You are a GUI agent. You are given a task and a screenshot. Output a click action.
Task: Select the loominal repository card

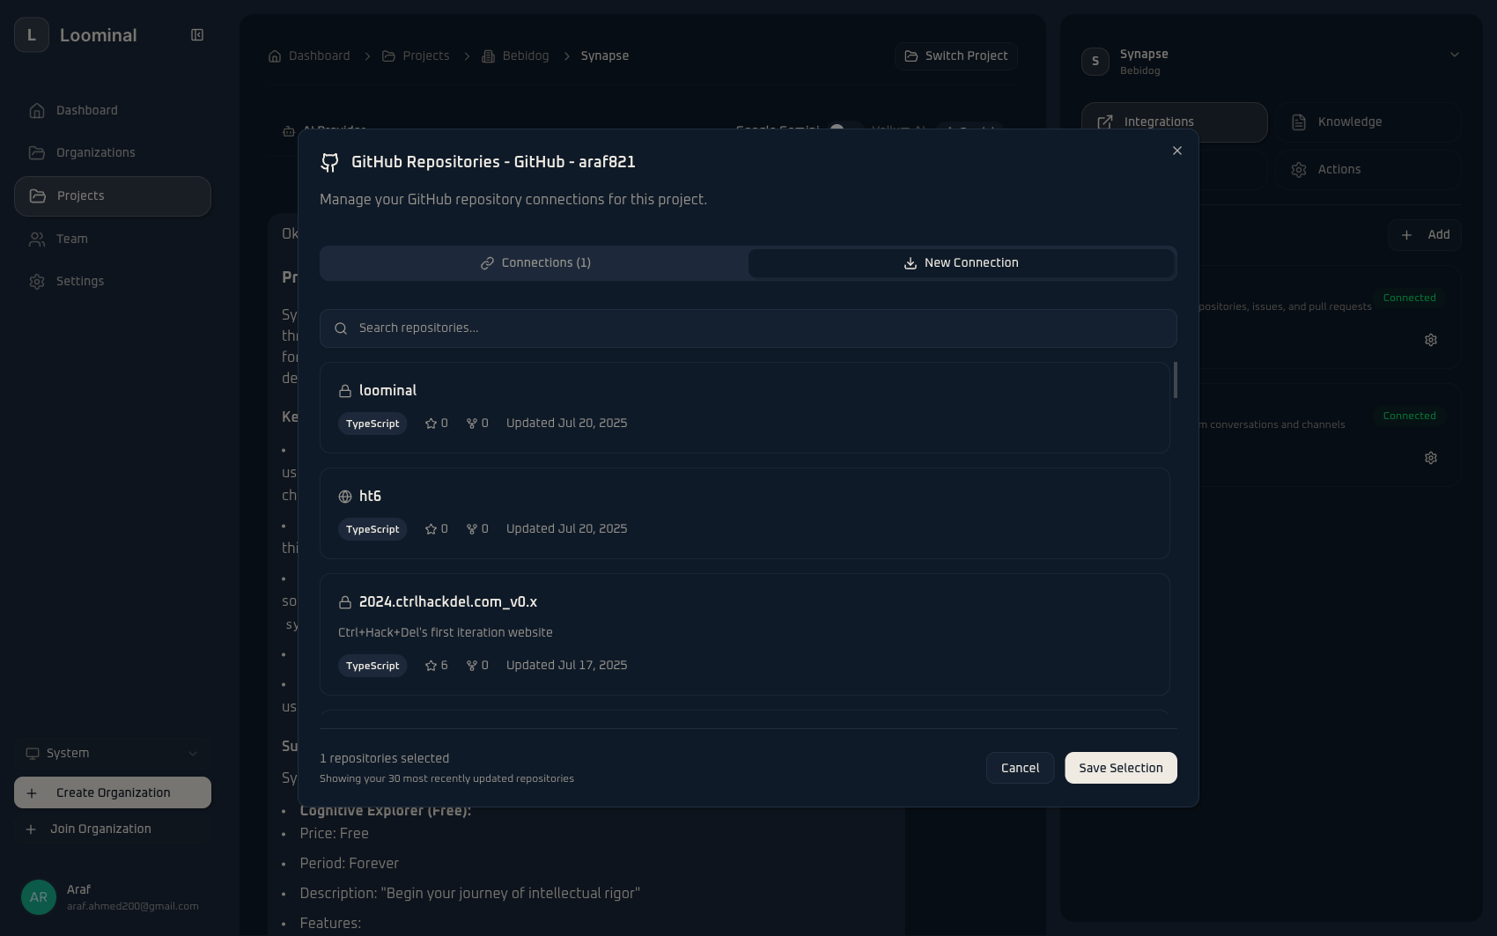[745, 408]
